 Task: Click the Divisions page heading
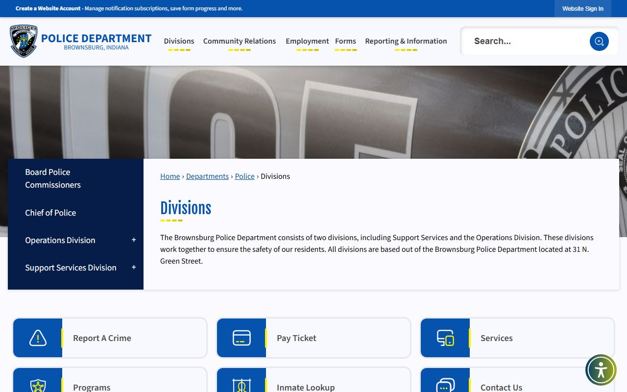click(x=186, y=208)
